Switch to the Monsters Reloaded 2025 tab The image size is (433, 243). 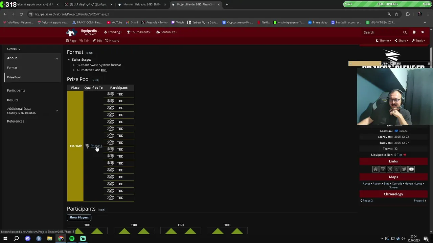[142, 4]
